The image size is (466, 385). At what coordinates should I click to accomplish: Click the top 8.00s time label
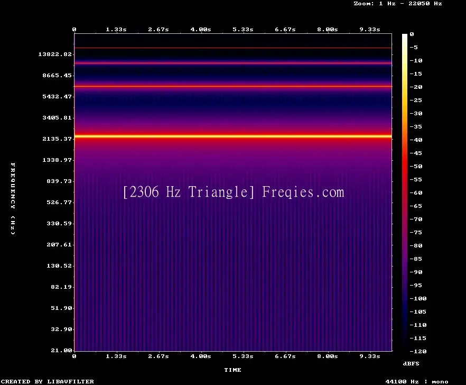click(x=327, y=30)
